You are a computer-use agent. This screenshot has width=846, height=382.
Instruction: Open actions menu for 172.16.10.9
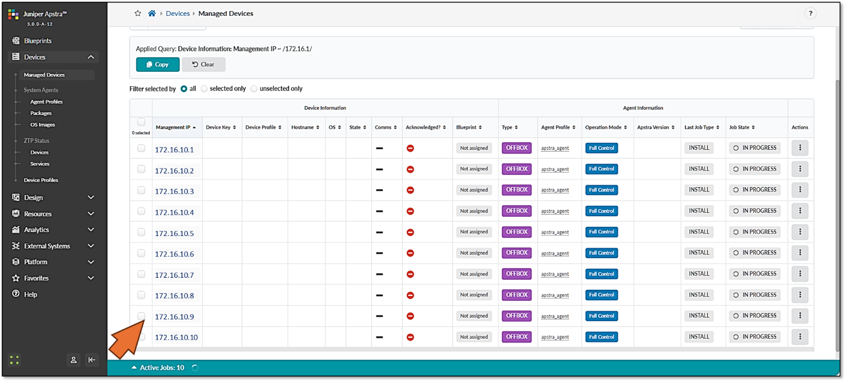[x=800, y=316]
